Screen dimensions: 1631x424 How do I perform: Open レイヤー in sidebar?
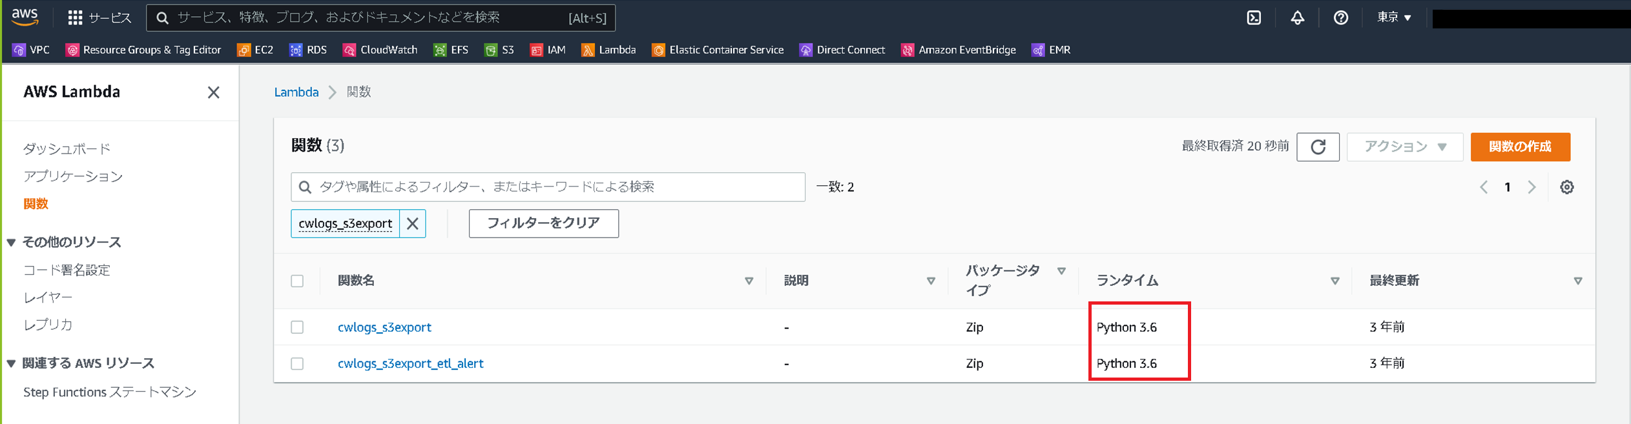click(x=48, y=298)
